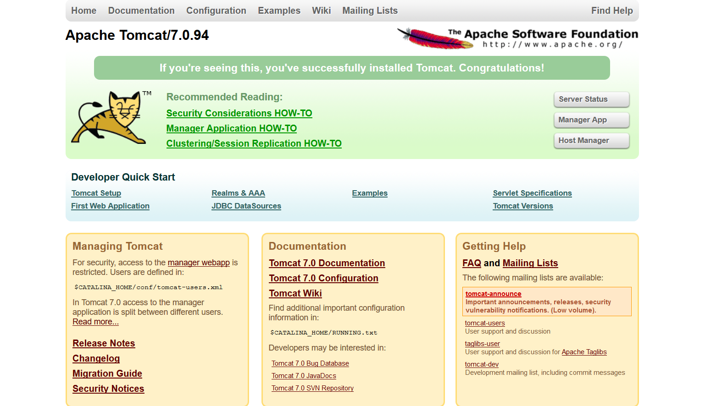Open the Migration Guide link
The image size is (711, 406).
pyautogui.click(x=107, y=373)
